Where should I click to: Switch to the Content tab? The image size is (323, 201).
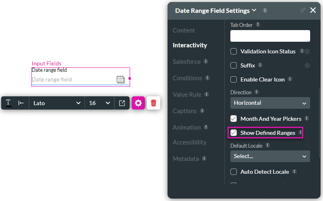pyautogui.click(x=184, y=30)
